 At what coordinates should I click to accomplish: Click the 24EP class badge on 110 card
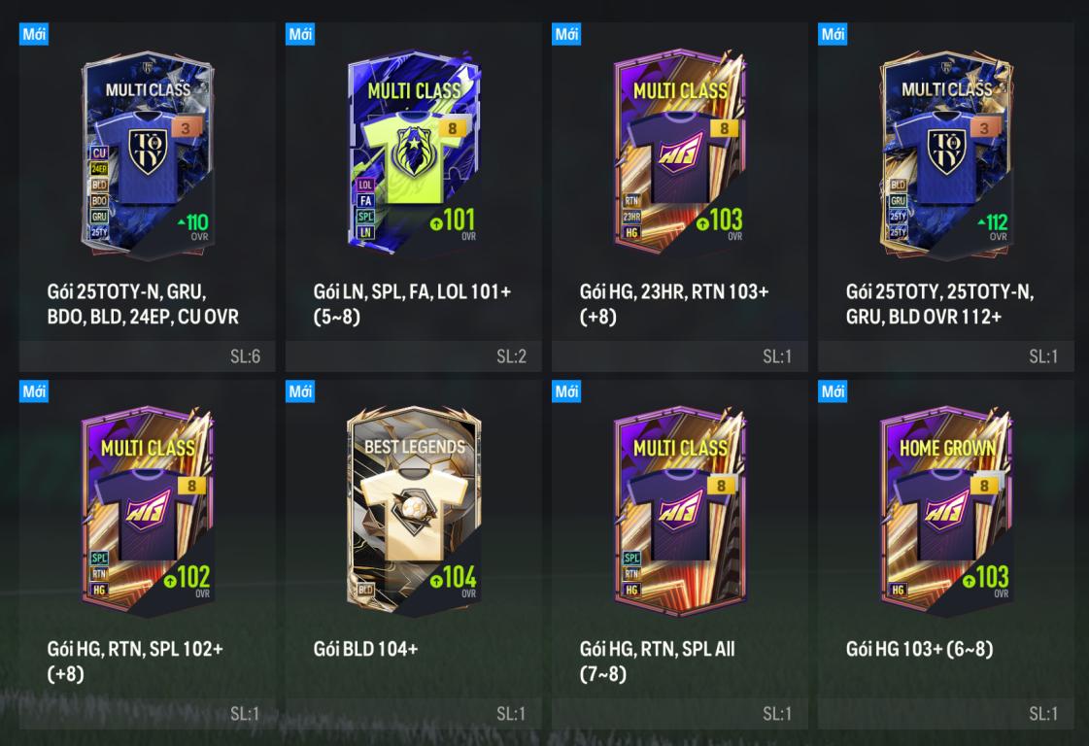(99, 169)
